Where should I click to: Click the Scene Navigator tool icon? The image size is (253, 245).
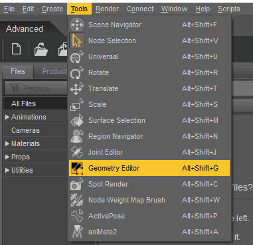(x=77, y=25)
